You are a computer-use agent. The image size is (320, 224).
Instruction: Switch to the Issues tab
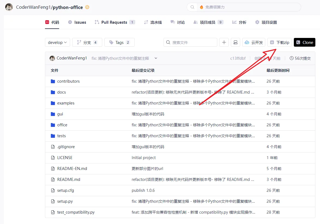[x=77, y=22]
